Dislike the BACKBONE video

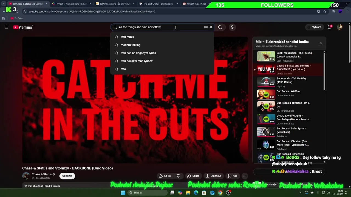pyautogui.click(x=179, y=176)
